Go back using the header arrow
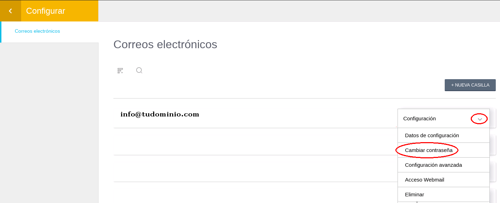 [10, 11]
